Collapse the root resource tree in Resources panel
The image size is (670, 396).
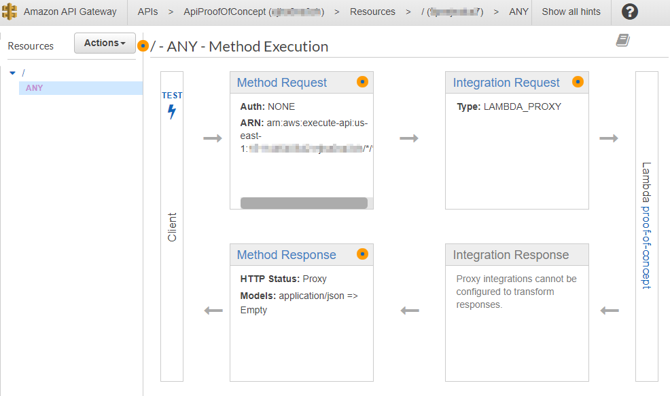click(12, 72)
